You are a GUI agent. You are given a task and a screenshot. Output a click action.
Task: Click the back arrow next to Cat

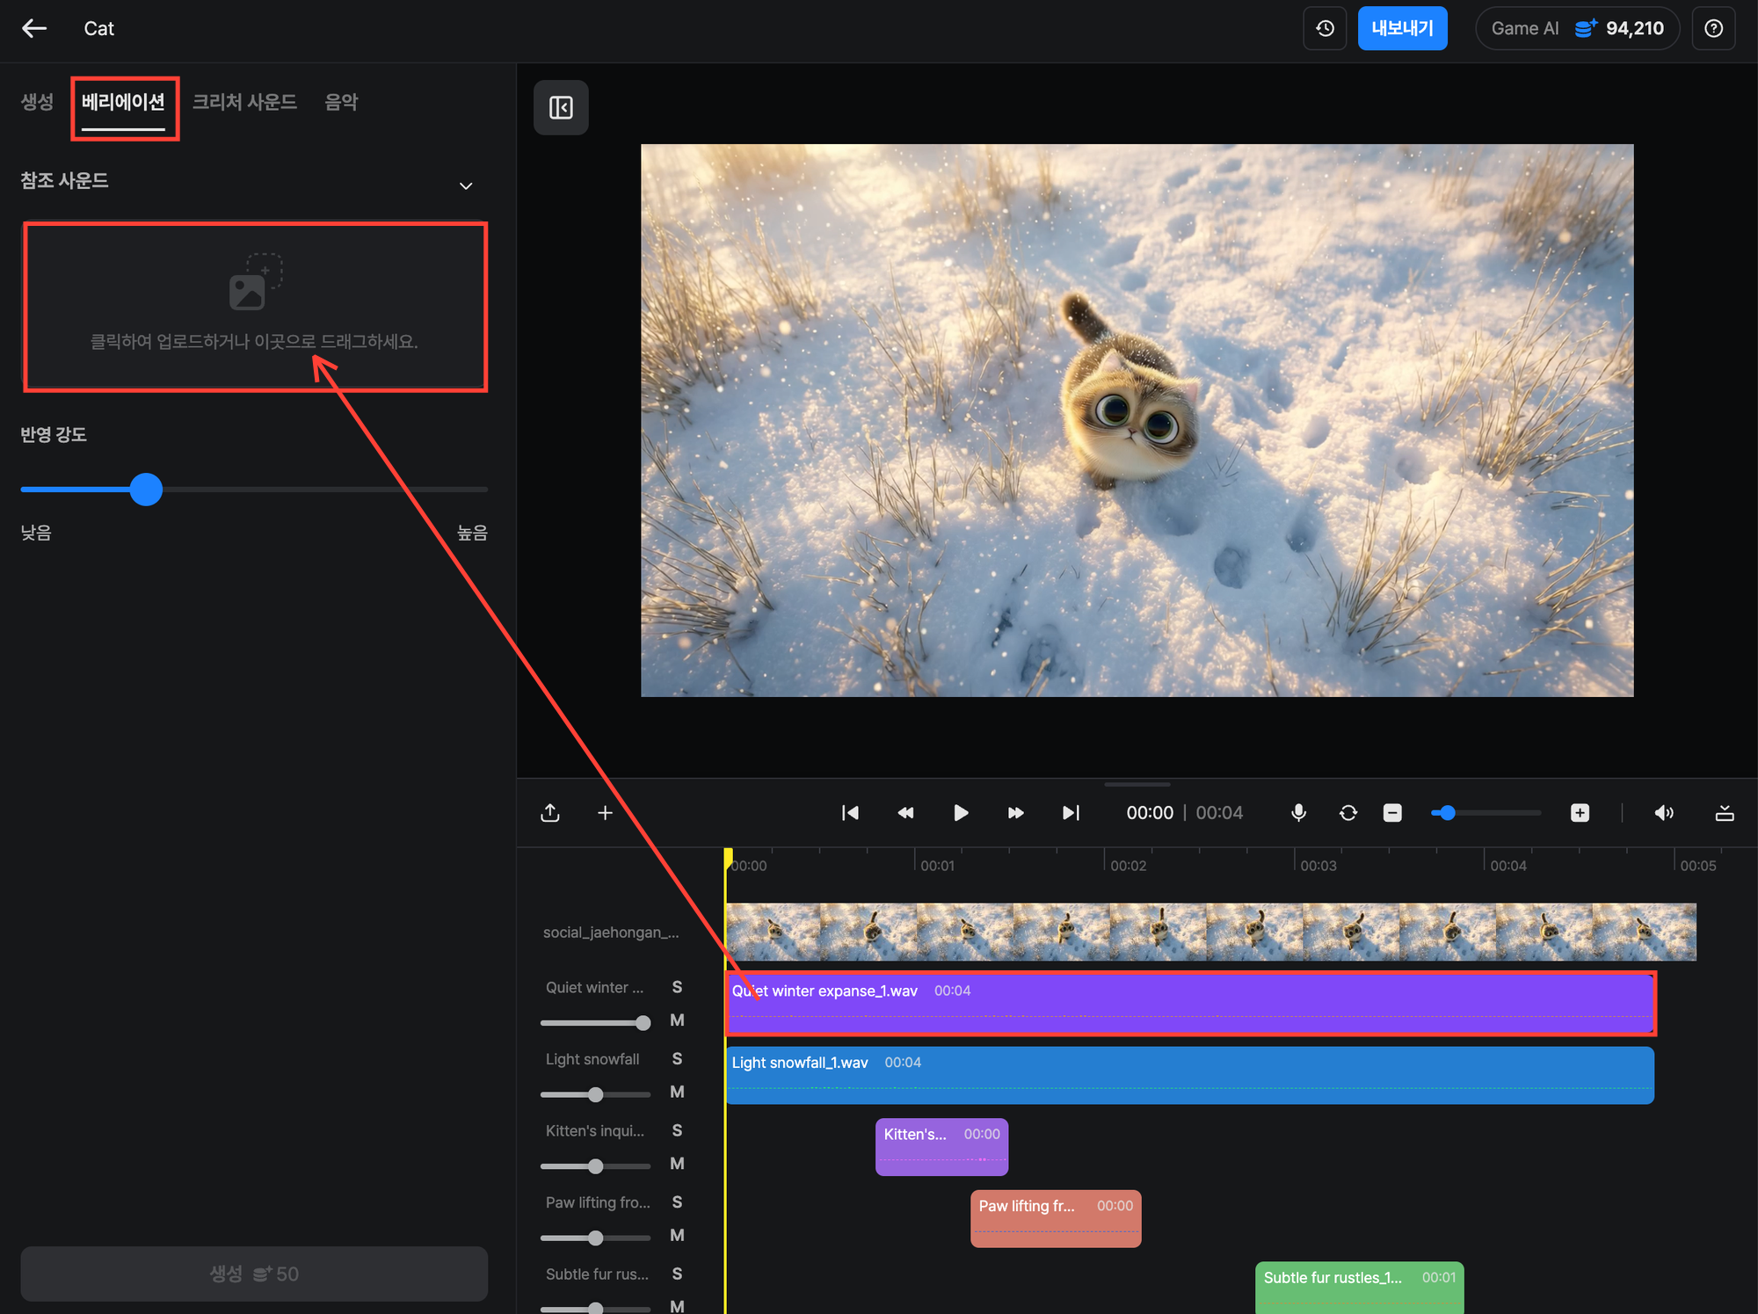pyautogui.click(x=34, y=29)
